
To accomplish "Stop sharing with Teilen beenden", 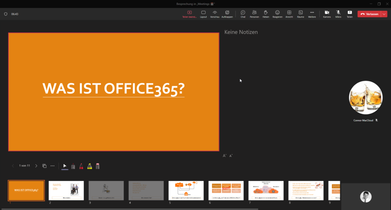I will [x=189, y=14].
